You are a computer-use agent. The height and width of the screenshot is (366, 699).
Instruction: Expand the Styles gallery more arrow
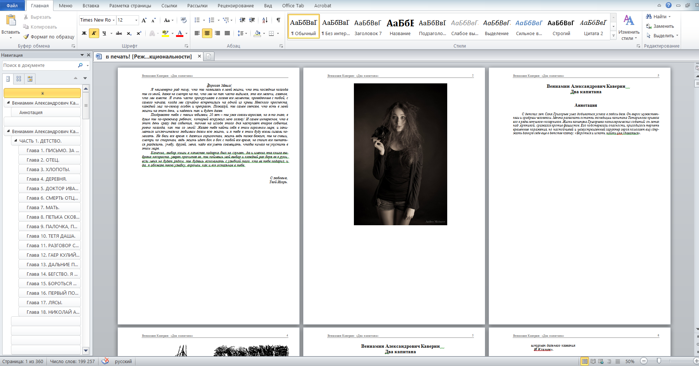tap(614, 35)
